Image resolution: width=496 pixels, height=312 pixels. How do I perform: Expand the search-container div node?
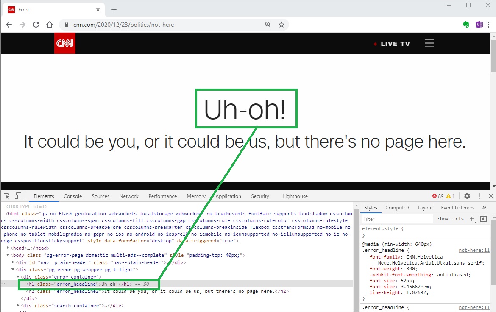click(x=18, y=305)
